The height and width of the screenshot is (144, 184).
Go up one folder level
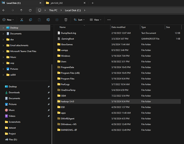(21, 10)
